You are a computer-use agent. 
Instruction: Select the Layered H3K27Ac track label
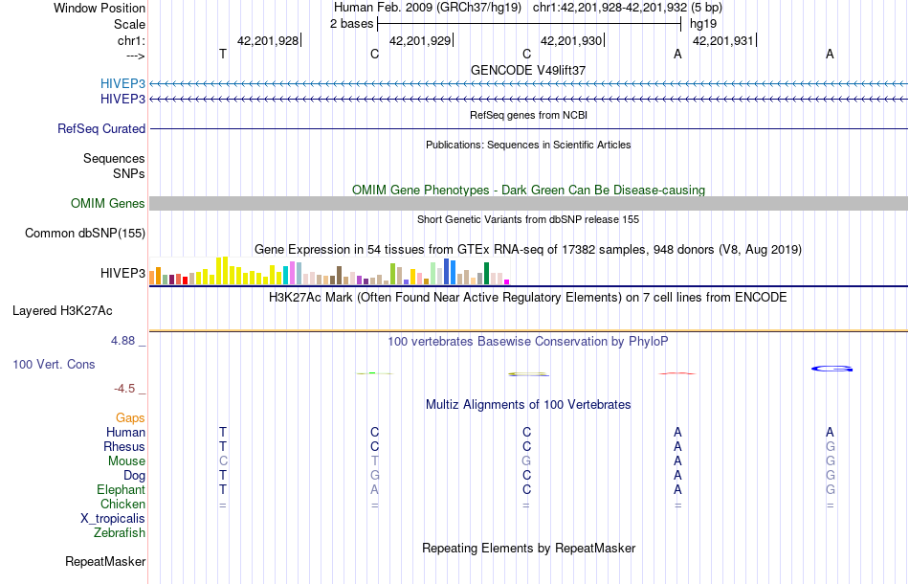(x=62, y=311)
